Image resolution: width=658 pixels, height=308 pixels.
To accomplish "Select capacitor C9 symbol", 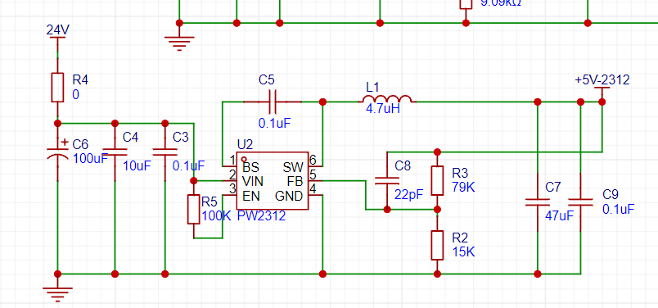I will pyautogui.click(x=581, y=202).
